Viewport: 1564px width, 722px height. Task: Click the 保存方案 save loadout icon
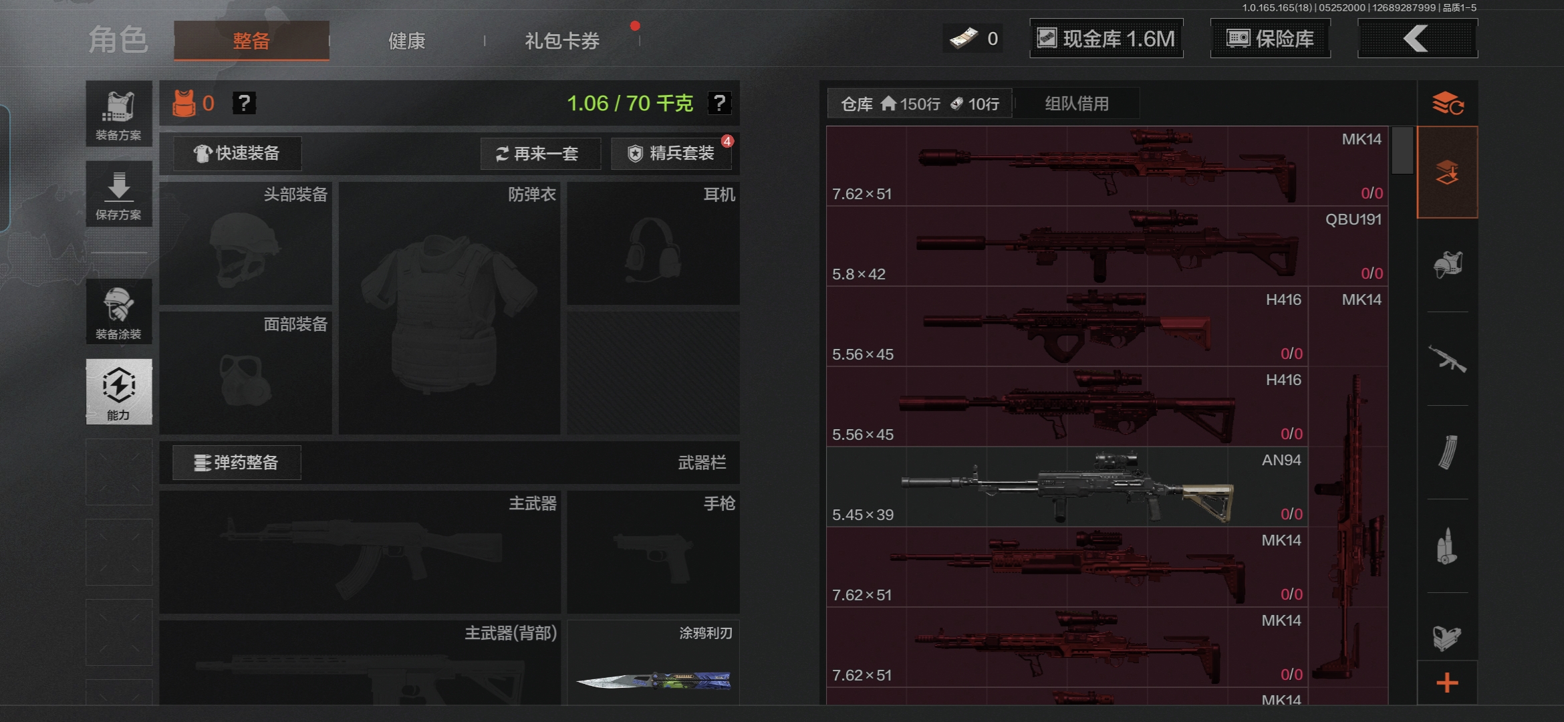[x=119, y=194]
